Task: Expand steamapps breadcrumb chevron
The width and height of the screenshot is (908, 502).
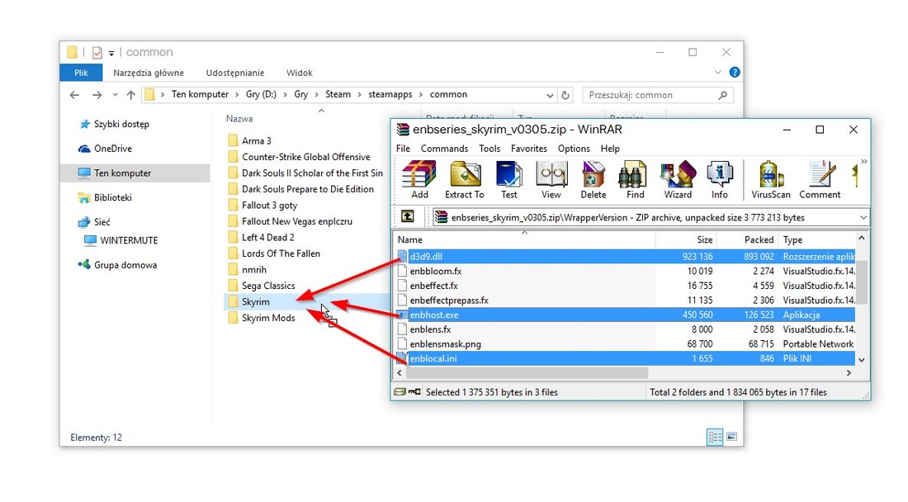Action: (421, 94)
